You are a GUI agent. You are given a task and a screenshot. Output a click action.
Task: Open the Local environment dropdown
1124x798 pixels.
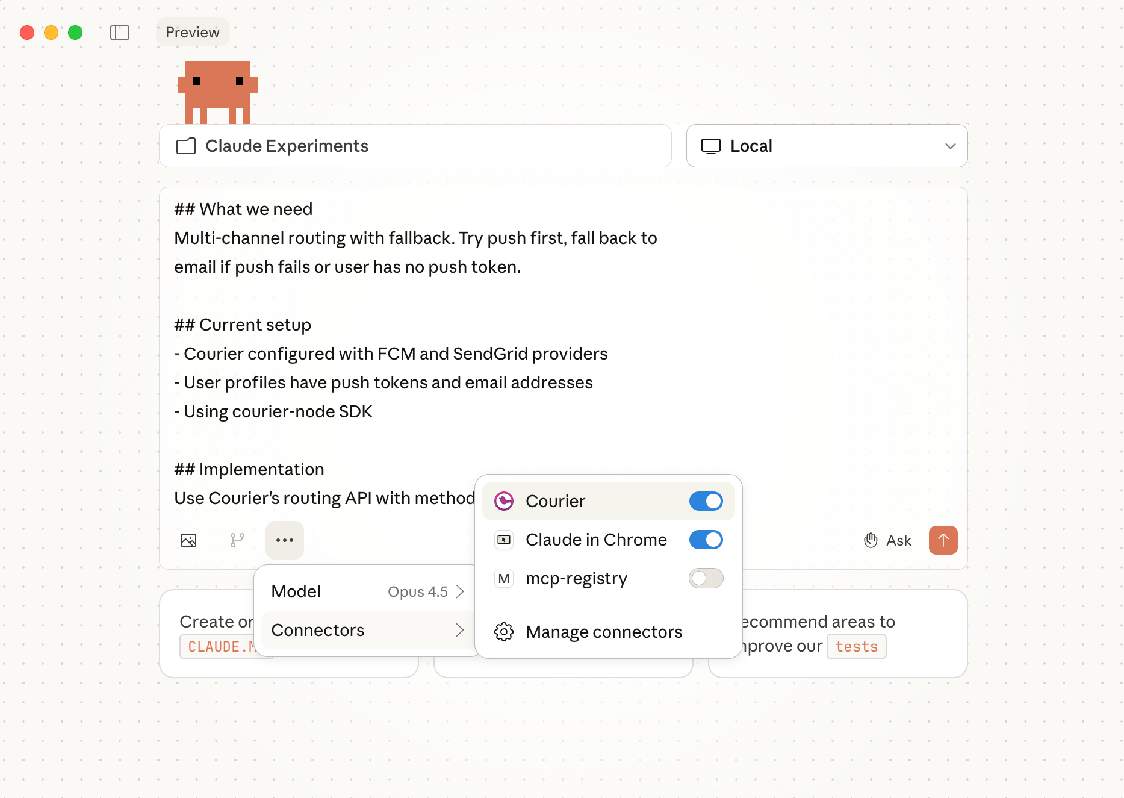coord(827,146)
